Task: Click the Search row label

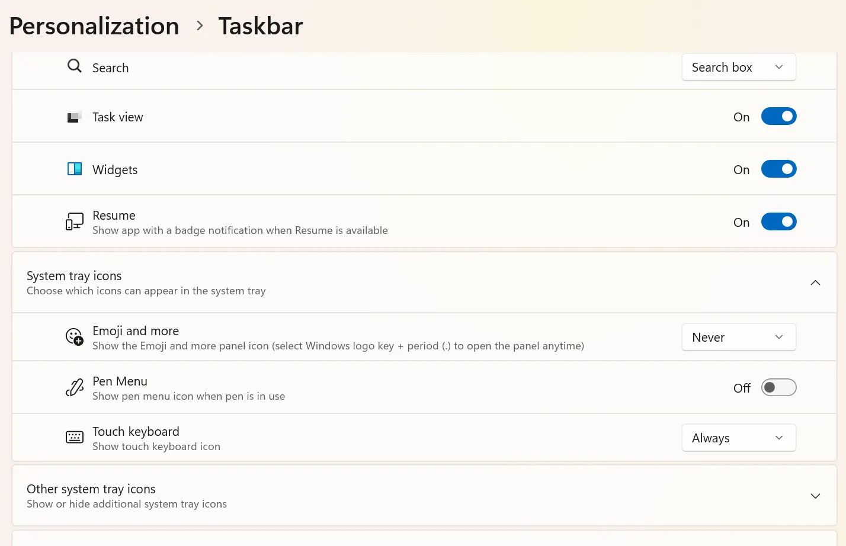Action: (110, 68)
